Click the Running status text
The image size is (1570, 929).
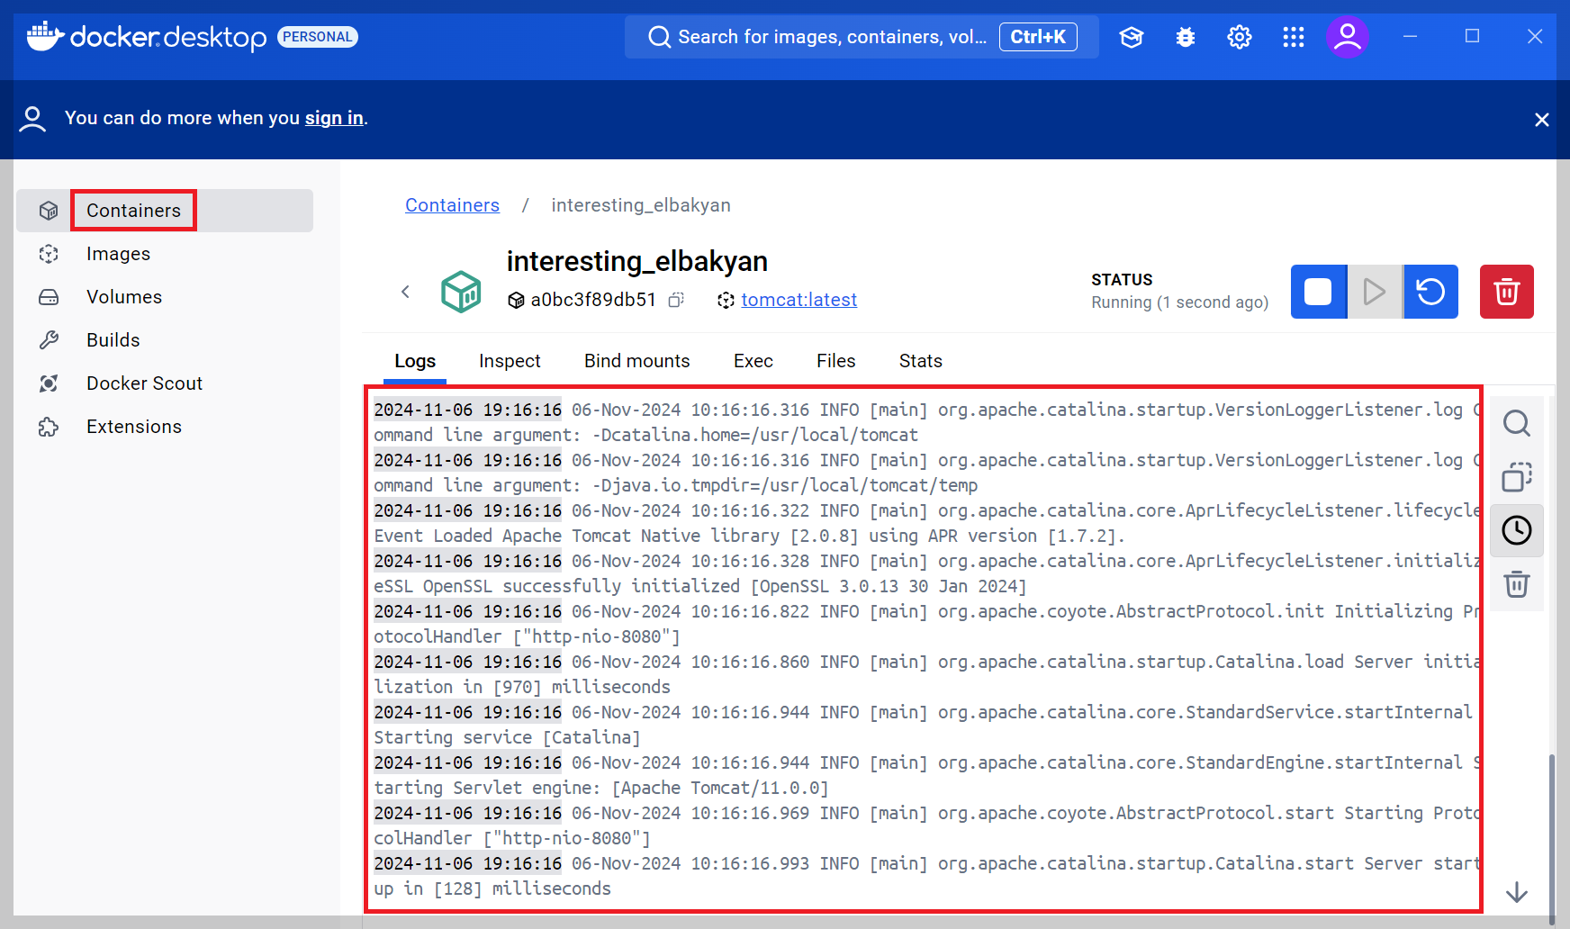[x=1180, y=302]
